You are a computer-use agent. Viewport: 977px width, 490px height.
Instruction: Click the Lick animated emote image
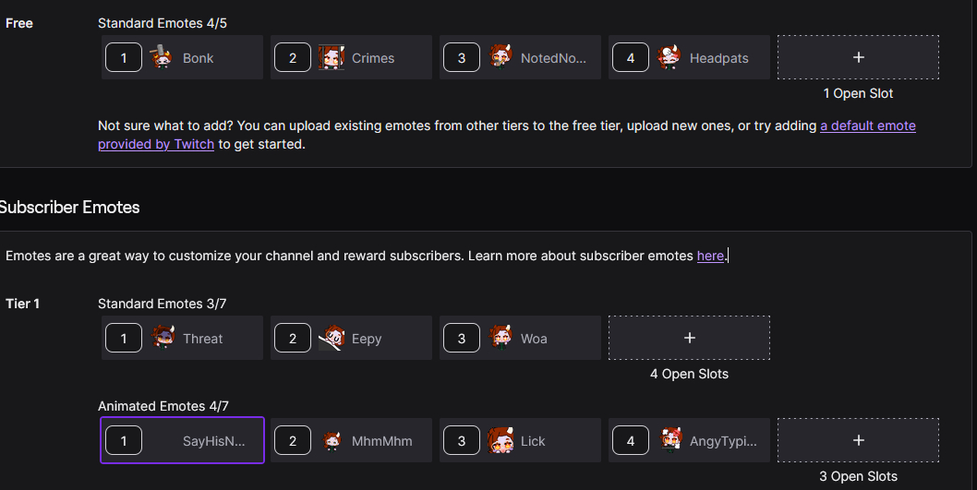501,441
